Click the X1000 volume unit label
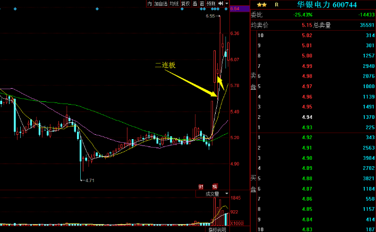 tap(236, 224)
